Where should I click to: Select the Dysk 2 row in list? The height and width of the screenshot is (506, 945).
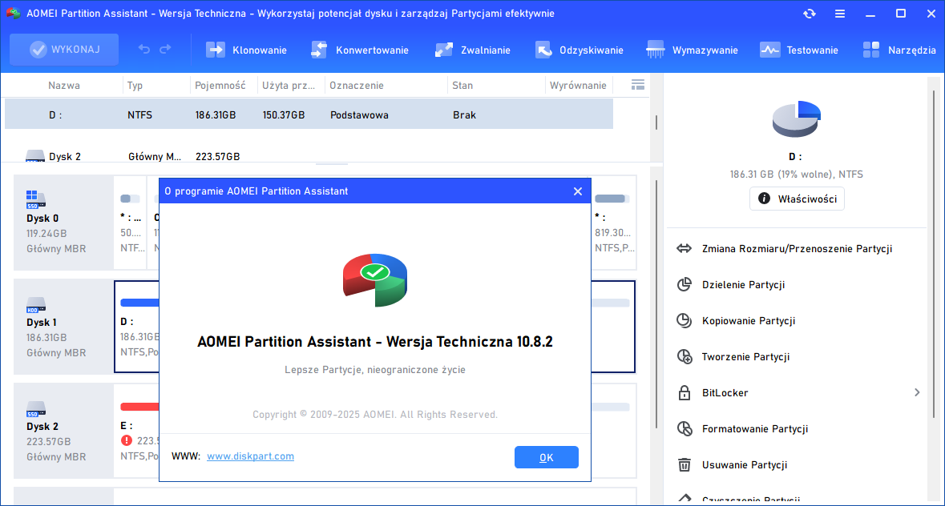tap(309, 156)
